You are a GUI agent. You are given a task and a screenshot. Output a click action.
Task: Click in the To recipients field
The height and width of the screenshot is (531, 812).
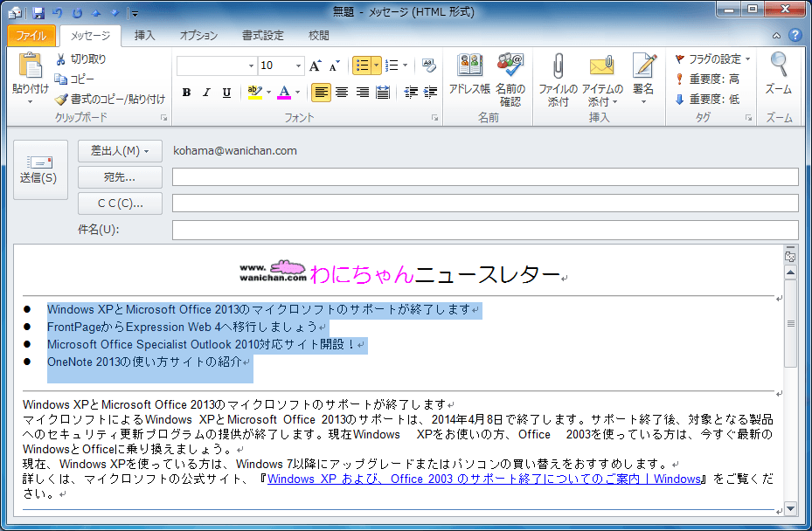485,177
